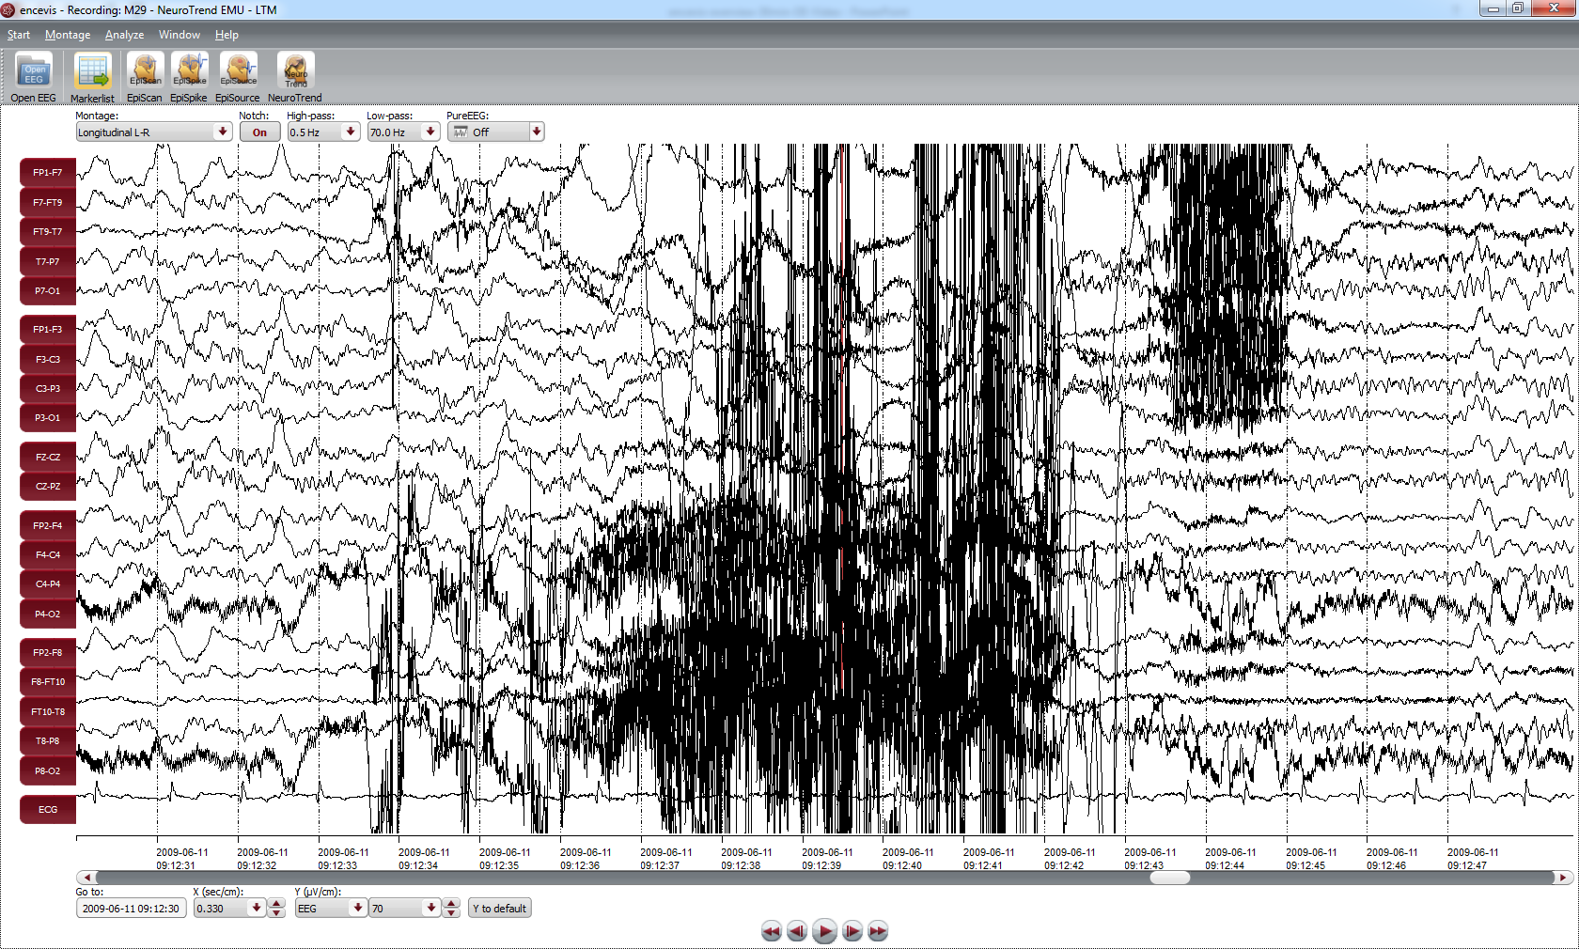This screenshot has height=949, width=1579.
Task: Start playback of the EEG
Action: pos(824,931)
